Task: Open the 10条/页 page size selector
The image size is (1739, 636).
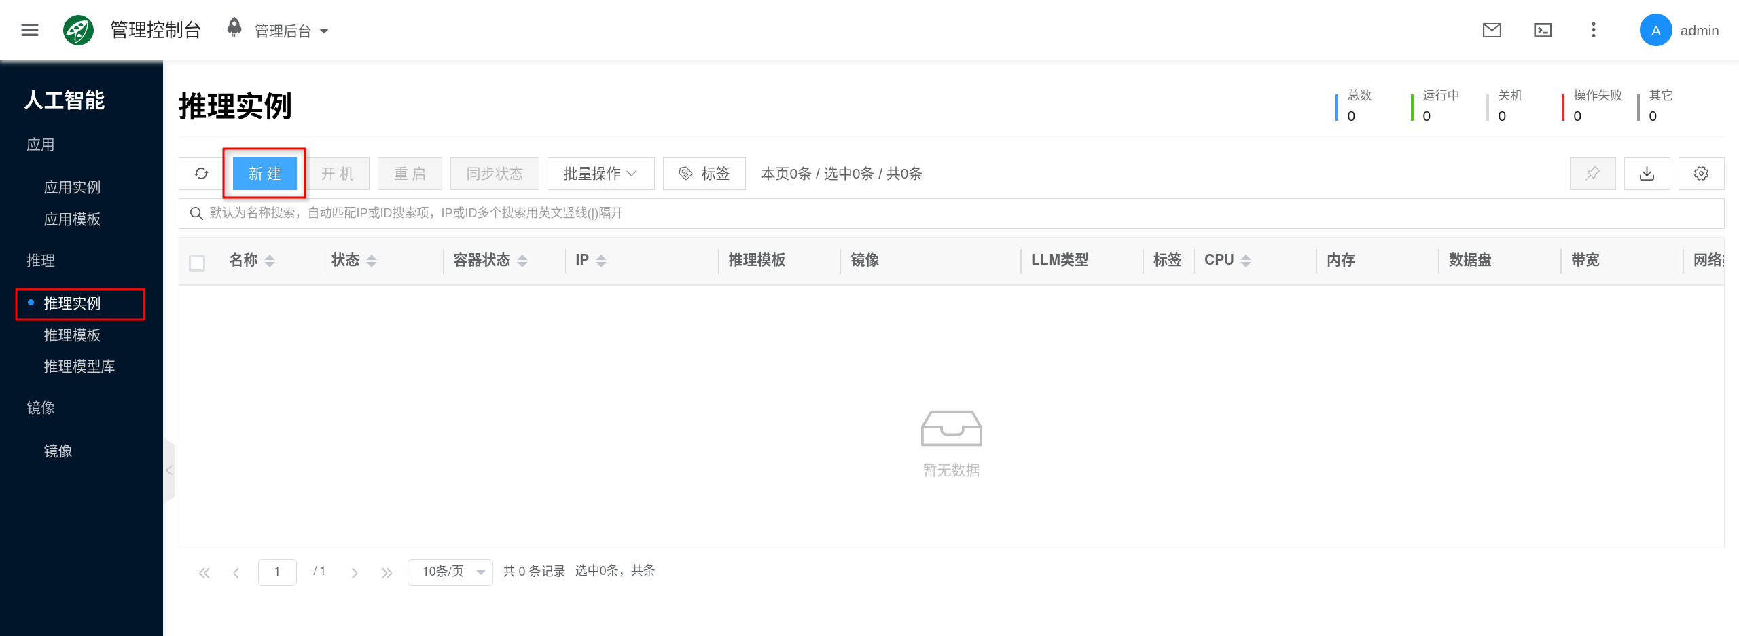Action: tap(450, 572)
